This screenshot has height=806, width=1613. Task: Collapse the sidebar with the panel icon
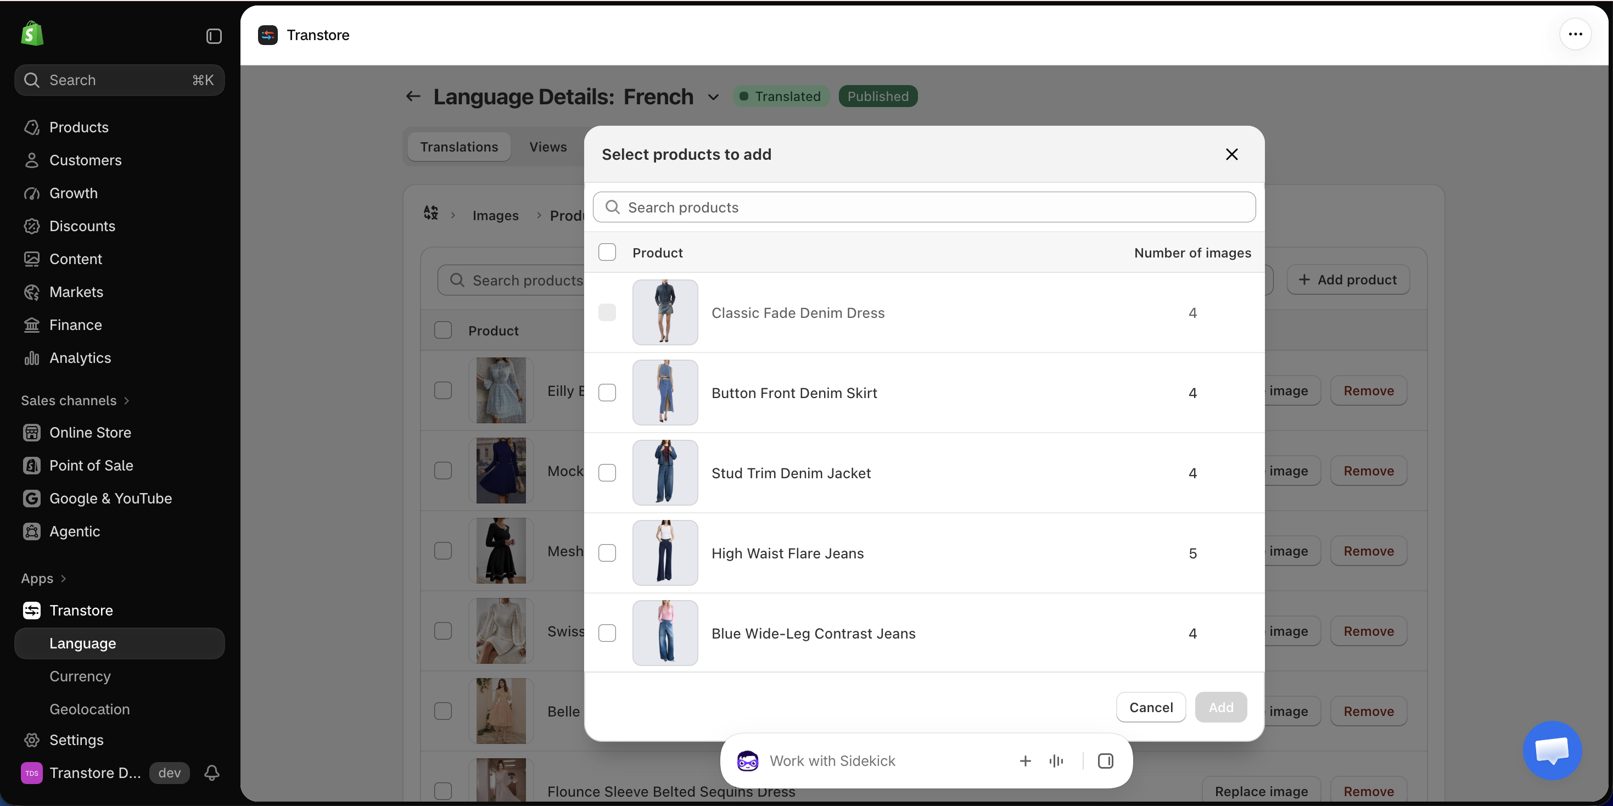tap(214, 36)
